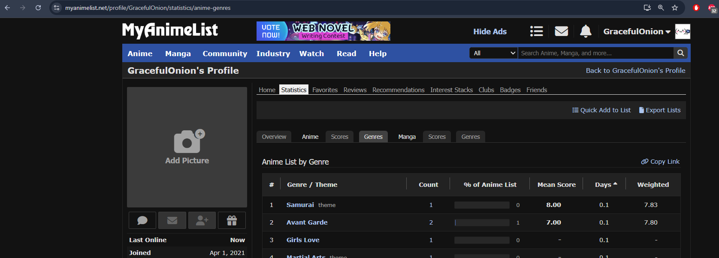This screenshot has width=719, height=258.
Task: Open notifications bell icon
Action: click(x=586, y=31)
